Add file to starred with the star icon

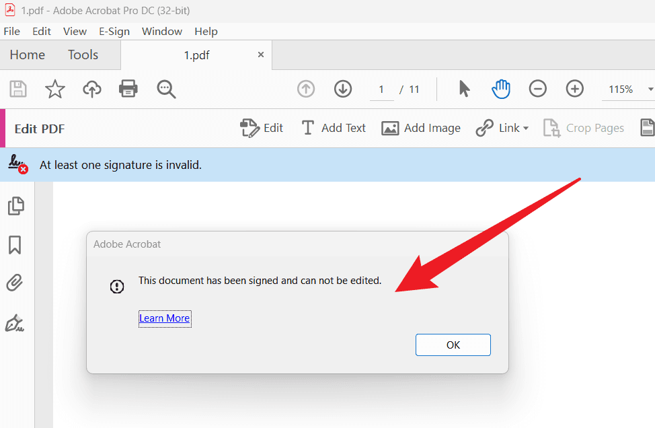tap(54, 89)
